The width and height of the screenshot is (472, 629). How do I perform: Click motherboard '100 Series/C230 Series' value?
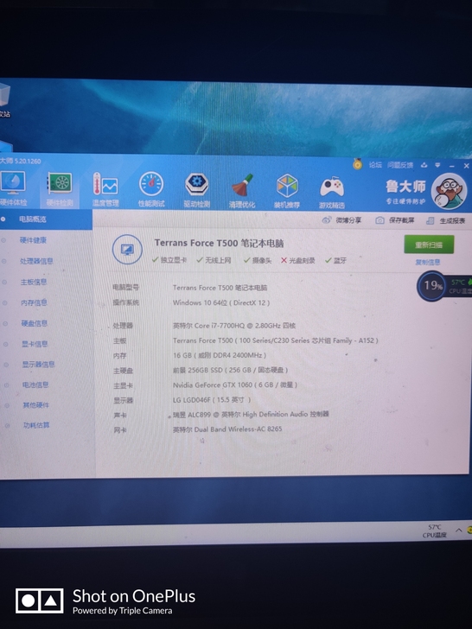(274, 340)
